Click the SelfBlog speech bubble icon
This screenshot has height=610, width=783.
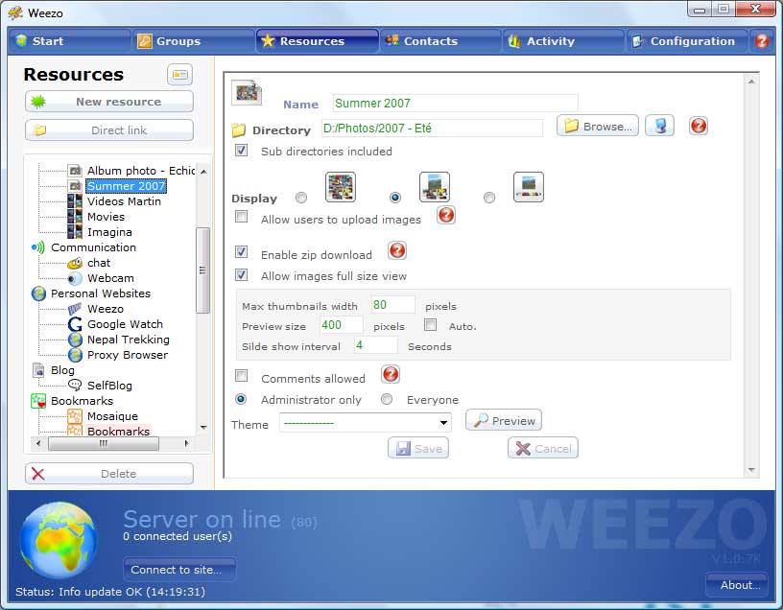(75, 386)
